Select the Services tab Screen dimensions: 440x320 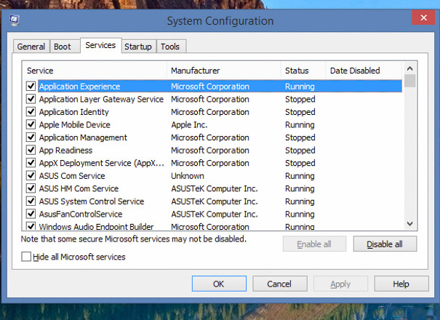click(100, 45)
